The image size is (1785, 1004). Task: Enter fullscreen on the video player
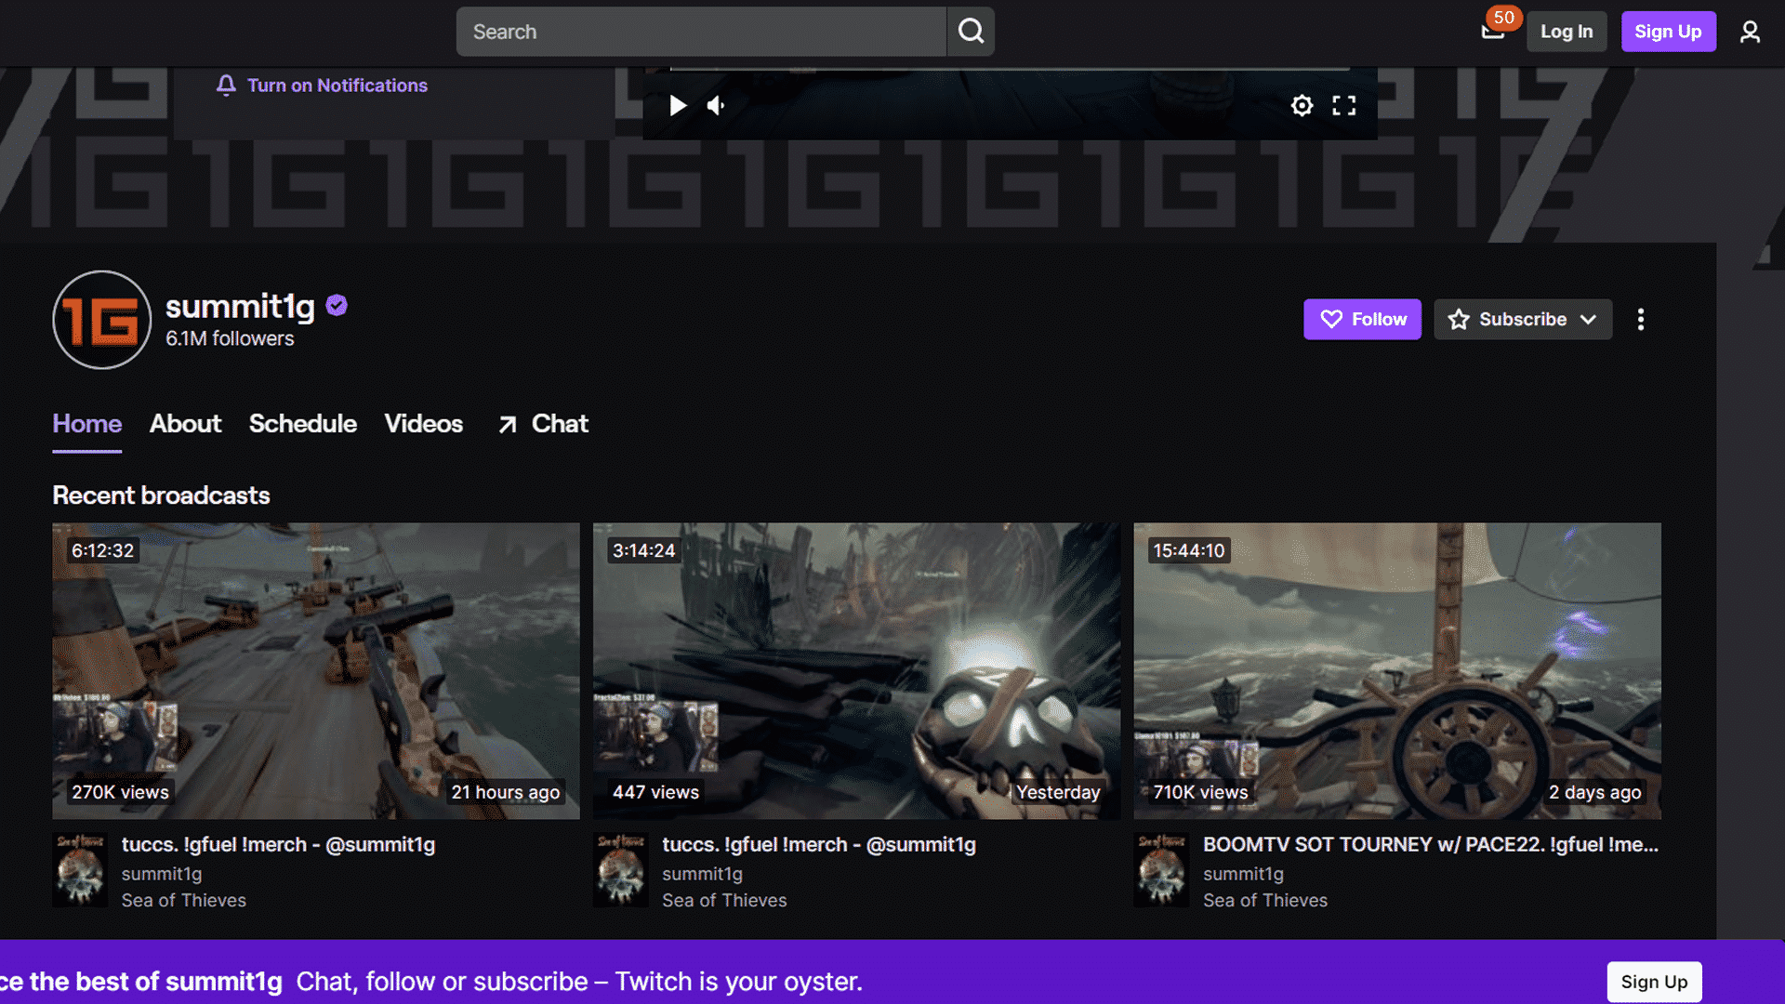(1343, 105)
